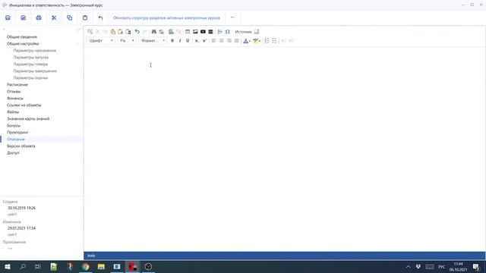Screen dimensions: 486x273
Task: Collapse the Общие настройки section arrow
Action: click(77, 44)
